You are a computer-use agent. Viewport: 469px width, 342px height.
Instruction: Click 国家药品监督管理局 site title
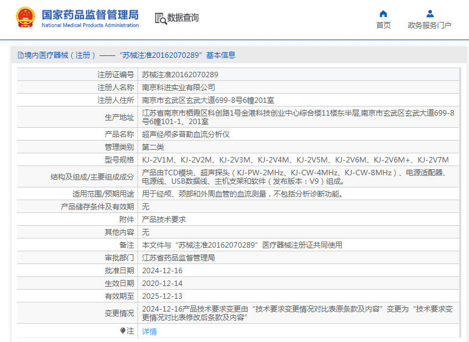click(x=90, y=15)
